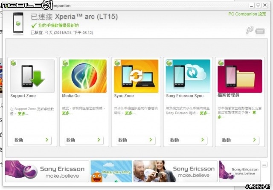The image size is (273, 190).
Task: Open 更多 link under Sony Ericsson Sync
Action: [205, 113]
